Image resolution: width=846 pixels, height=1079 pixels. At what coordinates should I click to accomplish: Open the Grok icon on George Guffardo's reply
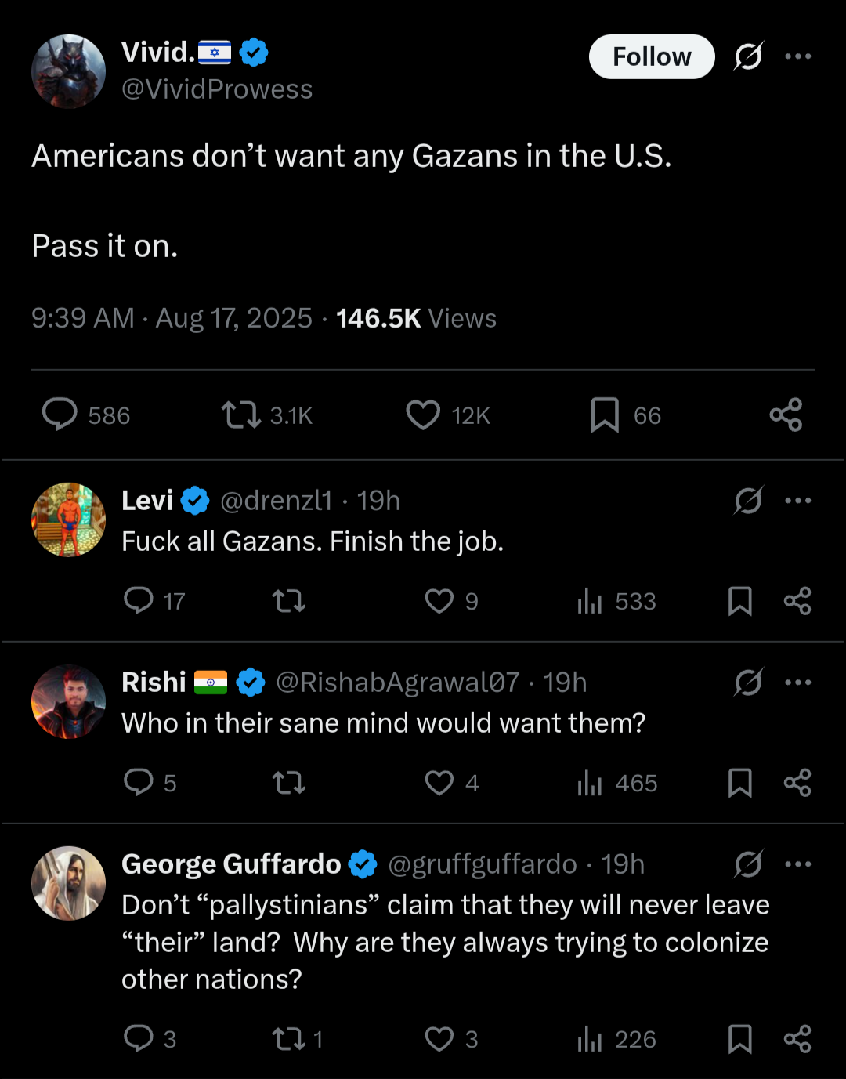click(748, 864)
